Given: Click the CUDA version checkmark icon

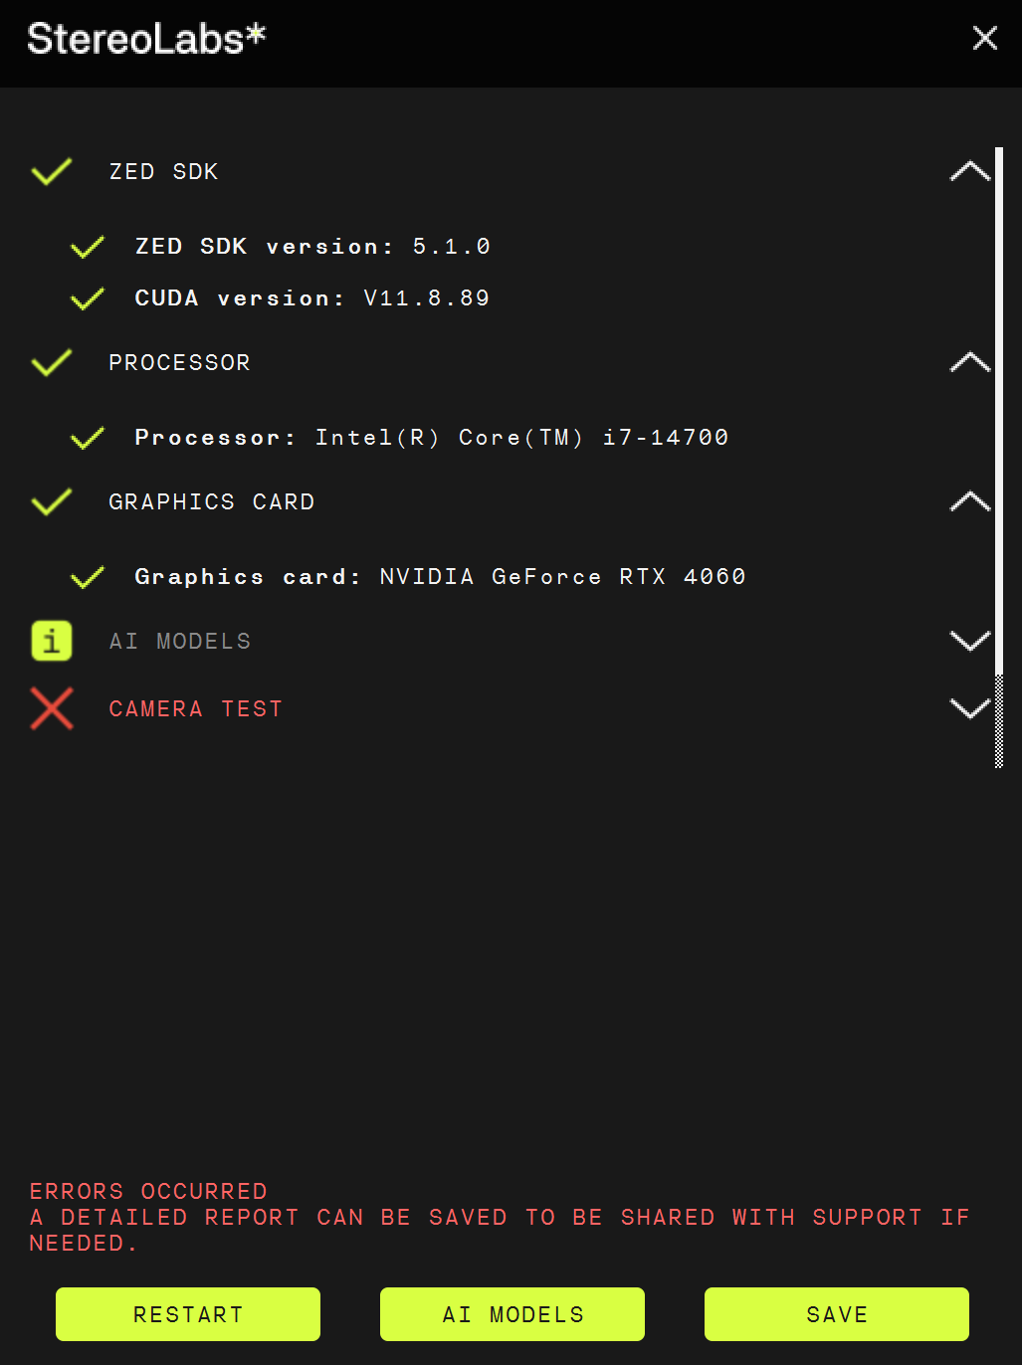Looking at the screenshot, I should tap(88, 298).
